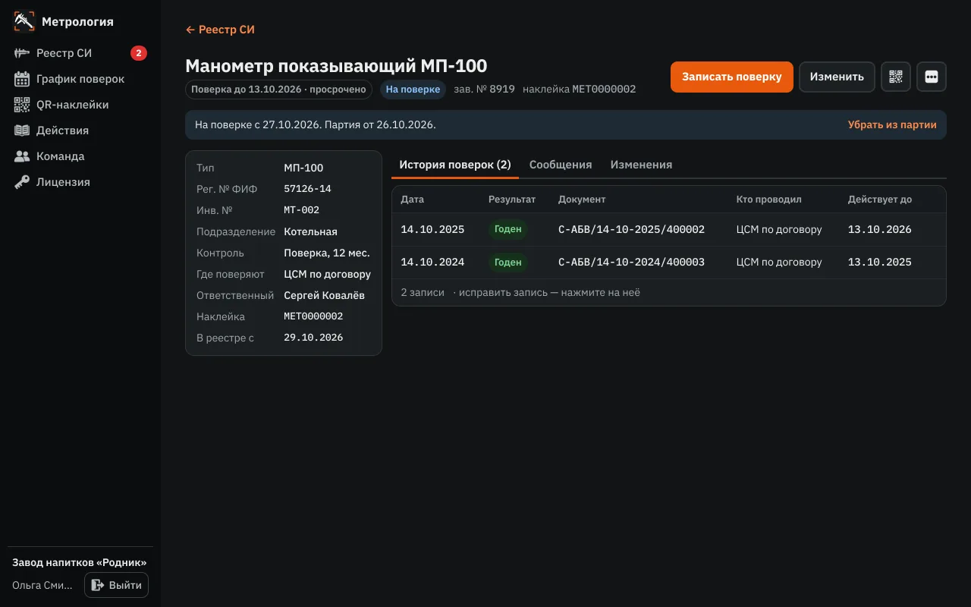Show the QR code with the header button
Image resolution: width=971 pixels, height=607 pixels.
pyautogui.click(x=896, y=77)
